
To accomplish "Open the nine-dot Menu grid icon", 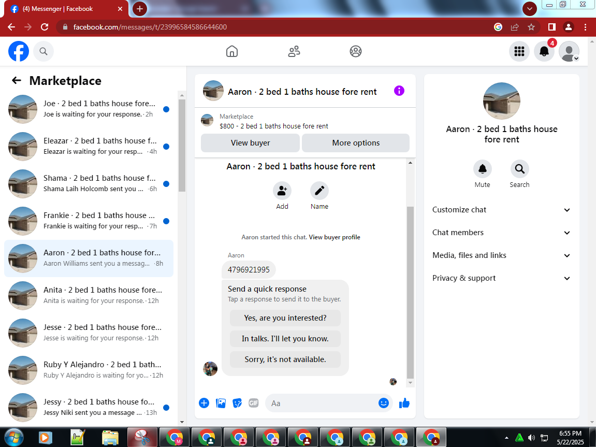I will pos(519,51).
